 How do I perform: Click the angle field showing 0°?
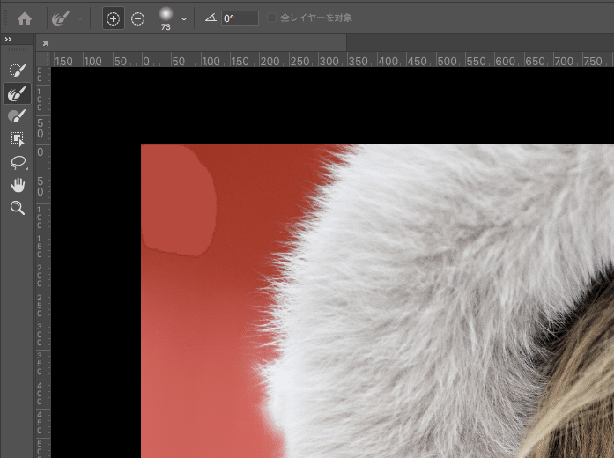pyautogui.click(x=240, y=18)
